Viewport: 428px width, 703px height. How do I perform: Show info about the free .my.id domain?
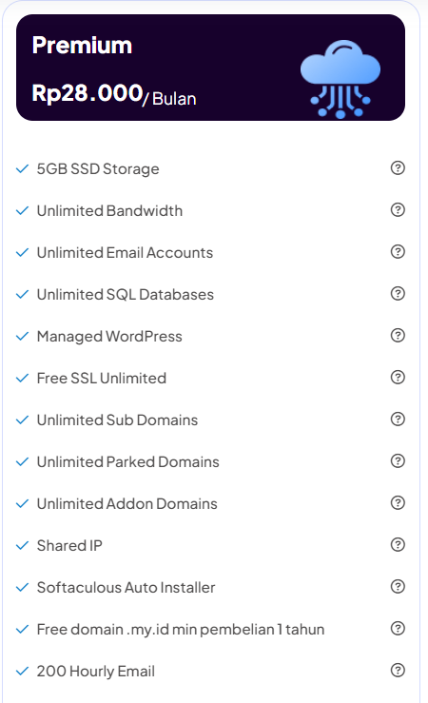(398, 628)
